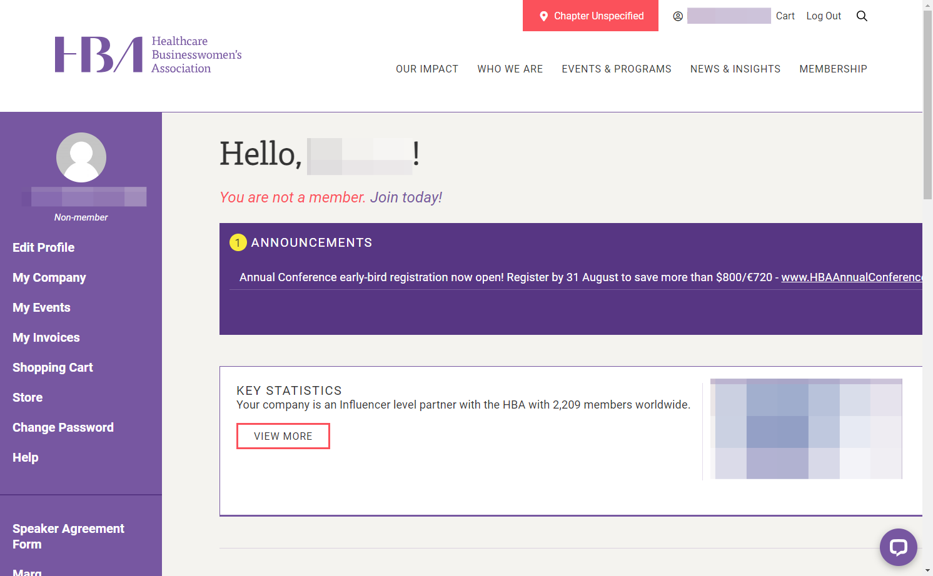Open My Events page
This screenshot has height=576, width=933.
41,307
